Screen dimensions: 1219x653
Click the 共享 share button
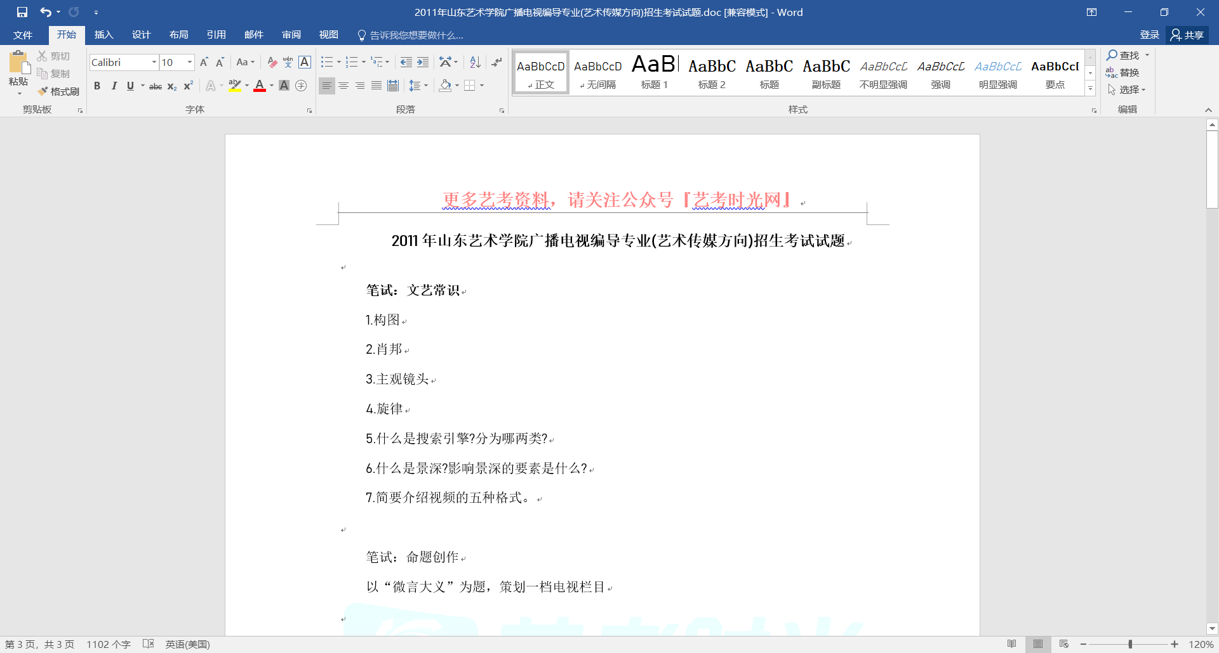click(1187, 35)
